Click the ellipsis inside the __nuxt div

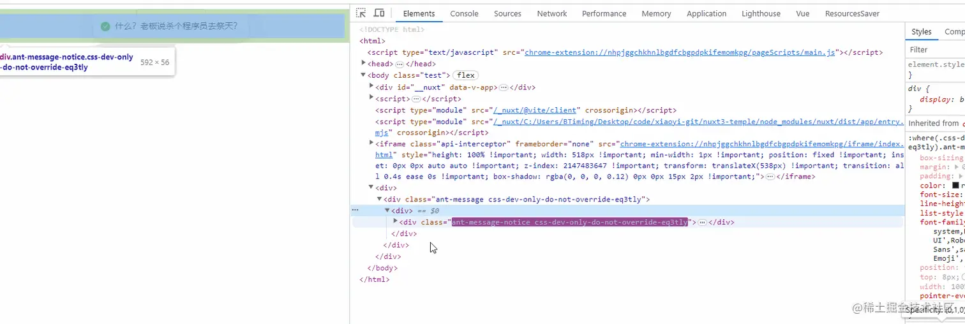pos(503,87)
